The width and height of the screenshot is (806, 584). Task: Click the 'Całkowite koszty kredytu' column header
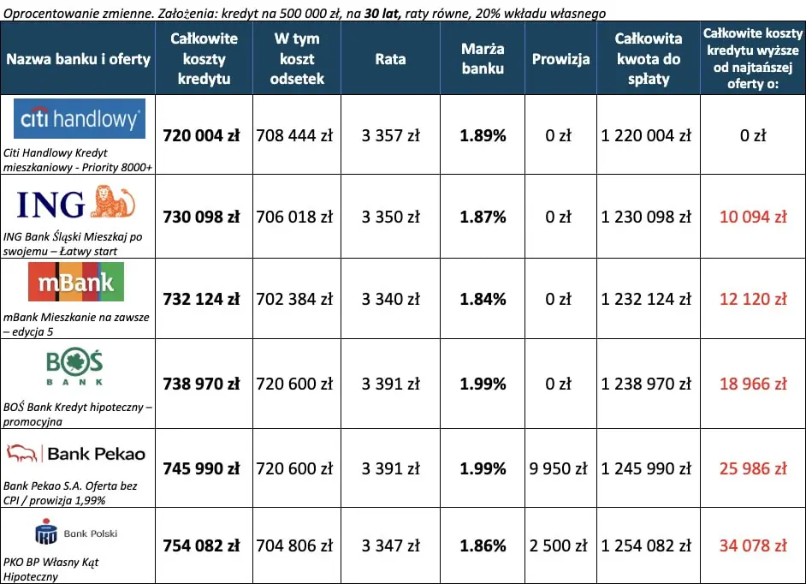pyautogui.click(x=204, y=58)
